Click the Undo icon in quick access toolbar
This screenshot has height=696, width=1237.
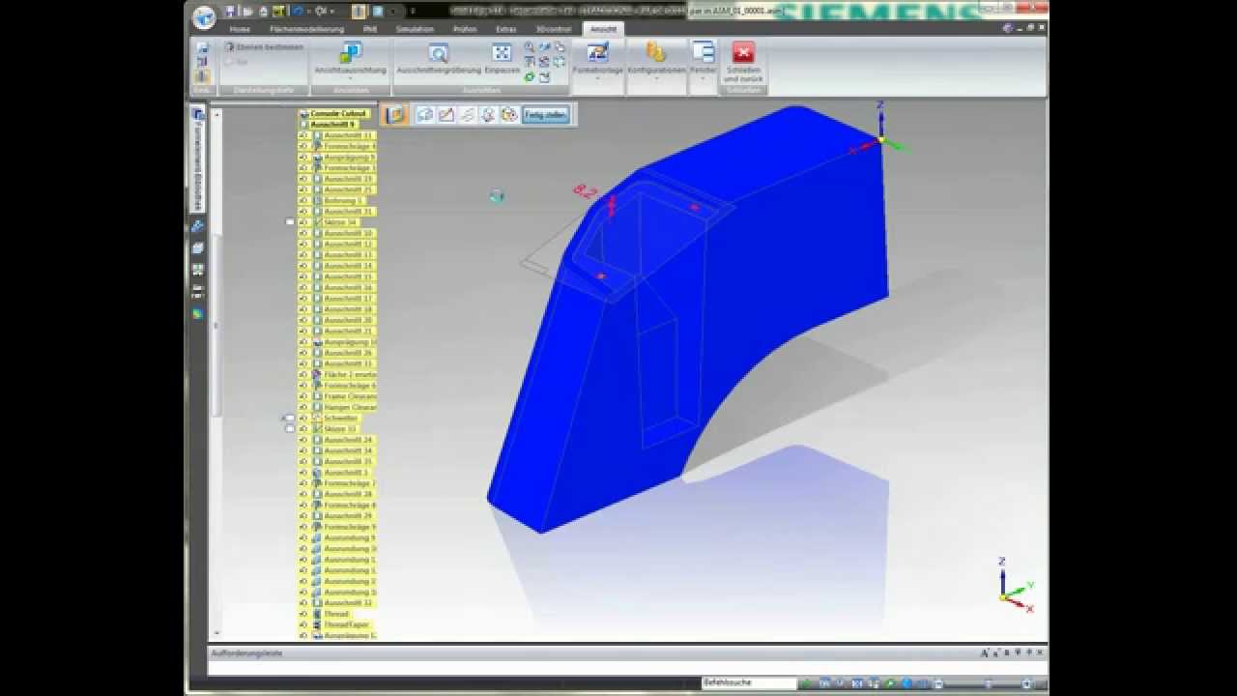pos(297,12)
